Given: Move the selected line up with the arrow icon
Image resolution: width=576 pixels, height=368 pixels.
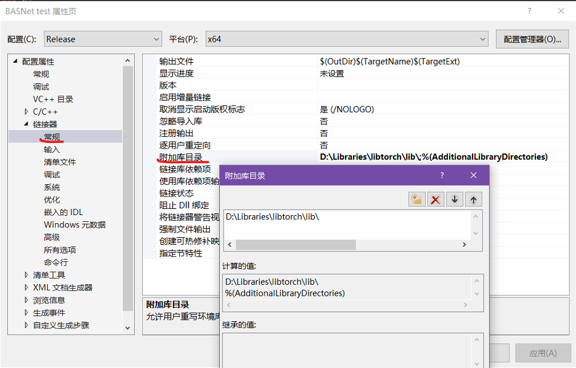Looking at the screenshot, I should [x=474, y=200].
